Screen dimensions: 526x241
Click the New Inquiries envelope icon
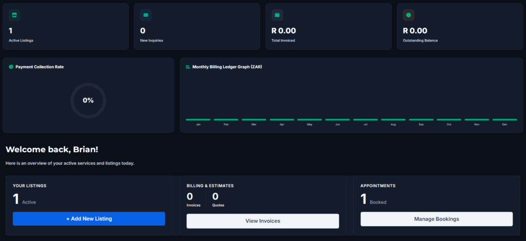coord(146,15)
